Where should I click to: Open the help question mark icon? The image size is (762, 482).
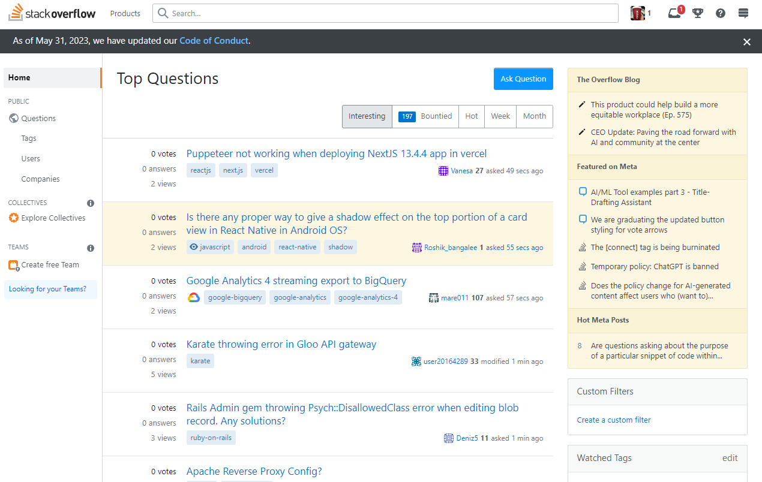point(721,13)
